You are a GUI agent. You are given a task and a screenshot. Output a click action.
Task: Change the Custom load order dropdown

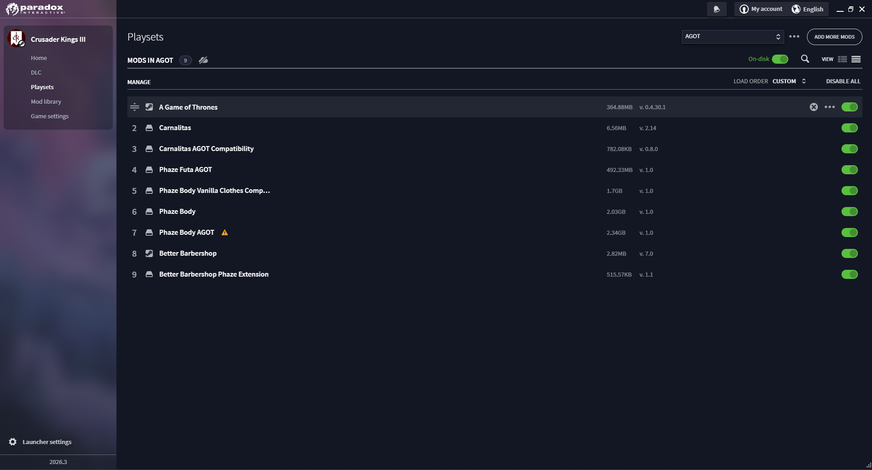(789, 81)
